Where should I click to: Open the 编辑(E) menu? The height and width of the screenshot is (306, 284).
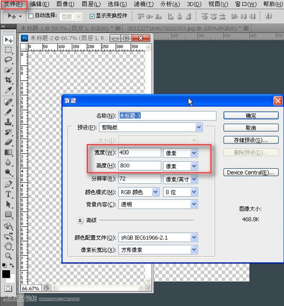pos(40,4)
